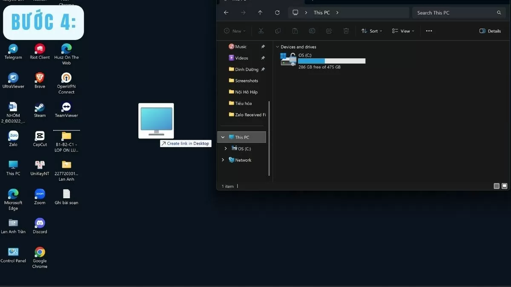511x287 pixels.
Task: Click the Share icon in the toolbar
Action: pyautogui.click(x=329, y=31)
